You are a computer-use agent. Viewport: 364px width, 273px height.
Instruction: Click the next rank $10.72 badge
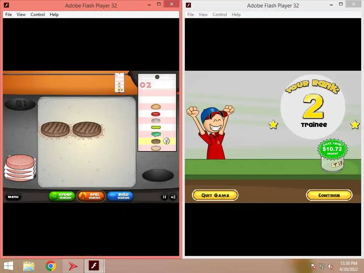[x=332, y=149]
